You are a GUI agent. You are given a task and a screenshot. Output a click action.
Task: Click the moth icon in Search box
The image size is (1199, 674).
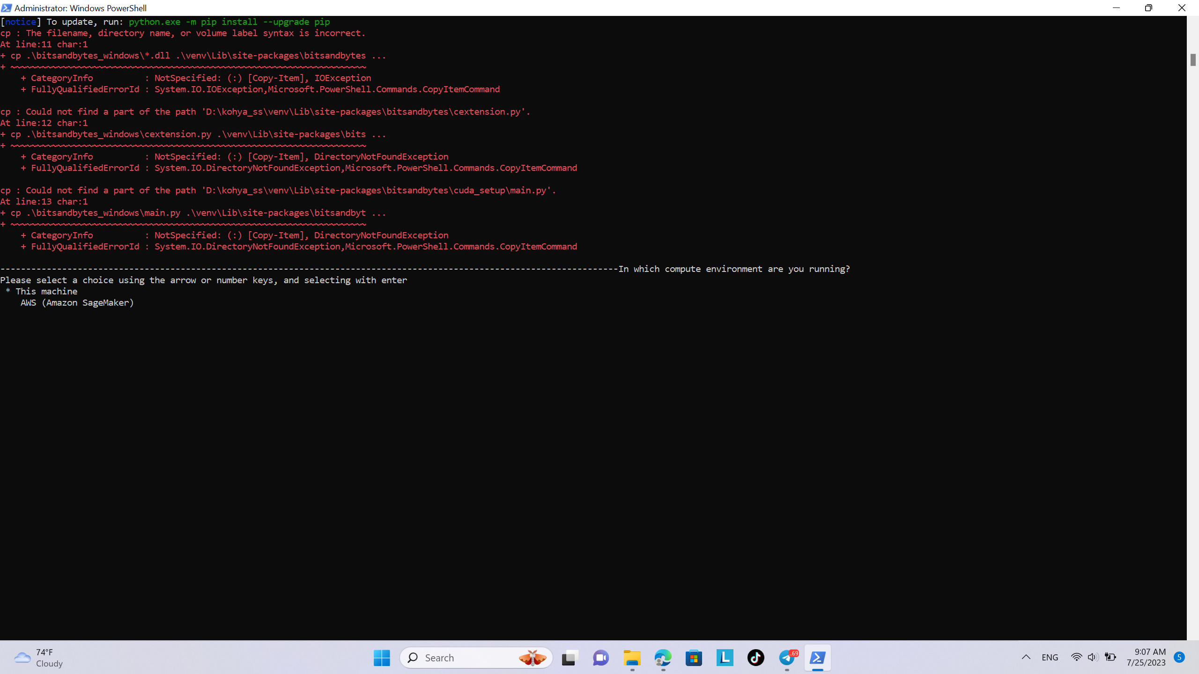pyautogui.click(x=533, y=658)
